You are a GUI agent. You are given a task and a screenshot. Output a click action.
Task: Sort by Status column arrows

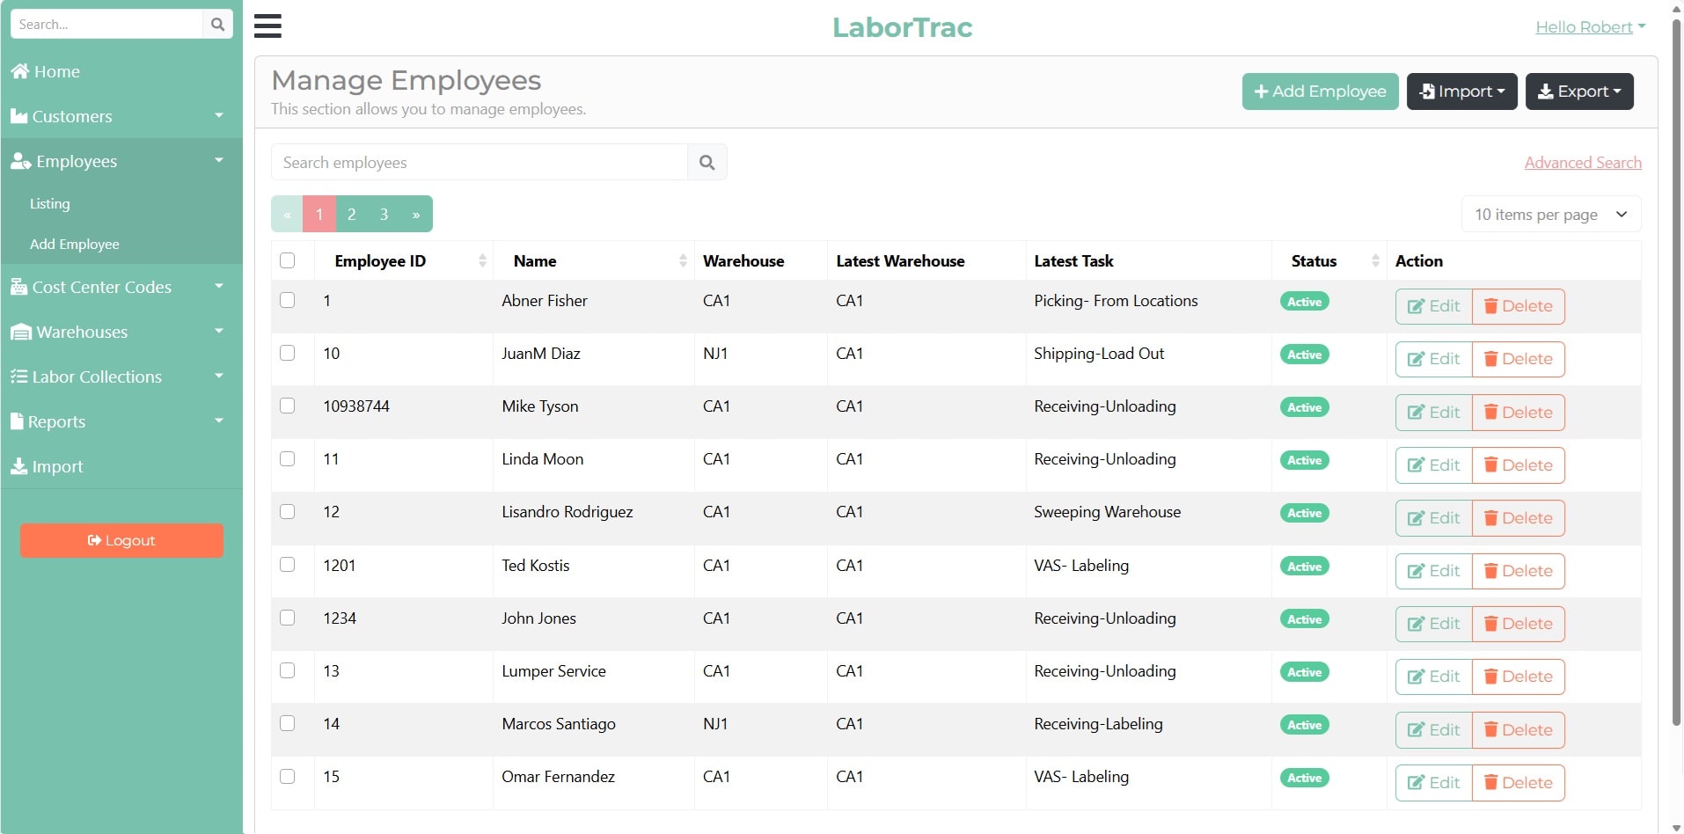(1375, 260)
